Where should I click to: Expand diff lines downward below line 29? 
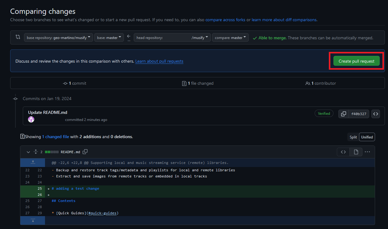[x=33, y=220]
